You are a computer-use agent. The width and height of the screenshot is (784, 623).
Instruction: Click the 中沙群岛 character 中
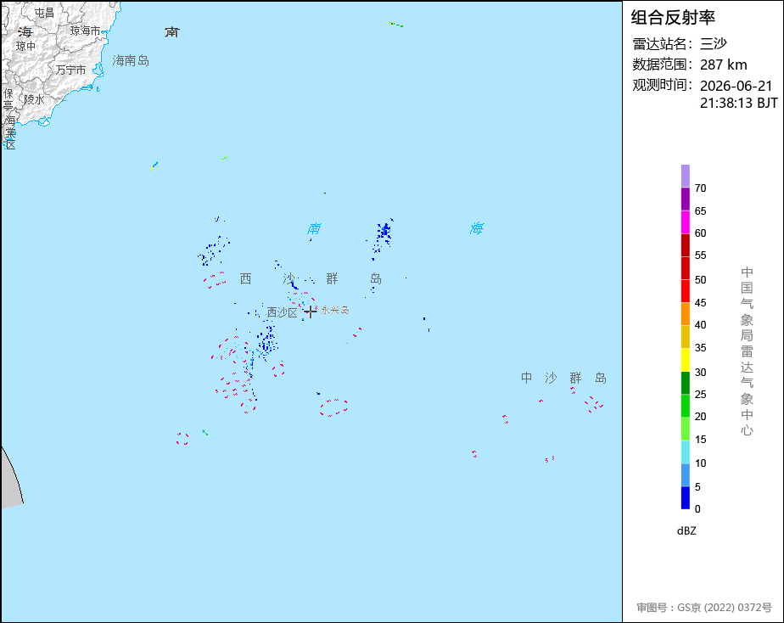[527, 378]
